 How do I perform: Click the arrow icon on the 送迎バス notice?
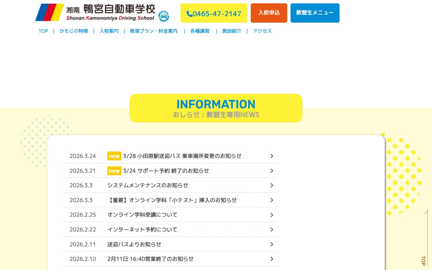tap(272, 244)
